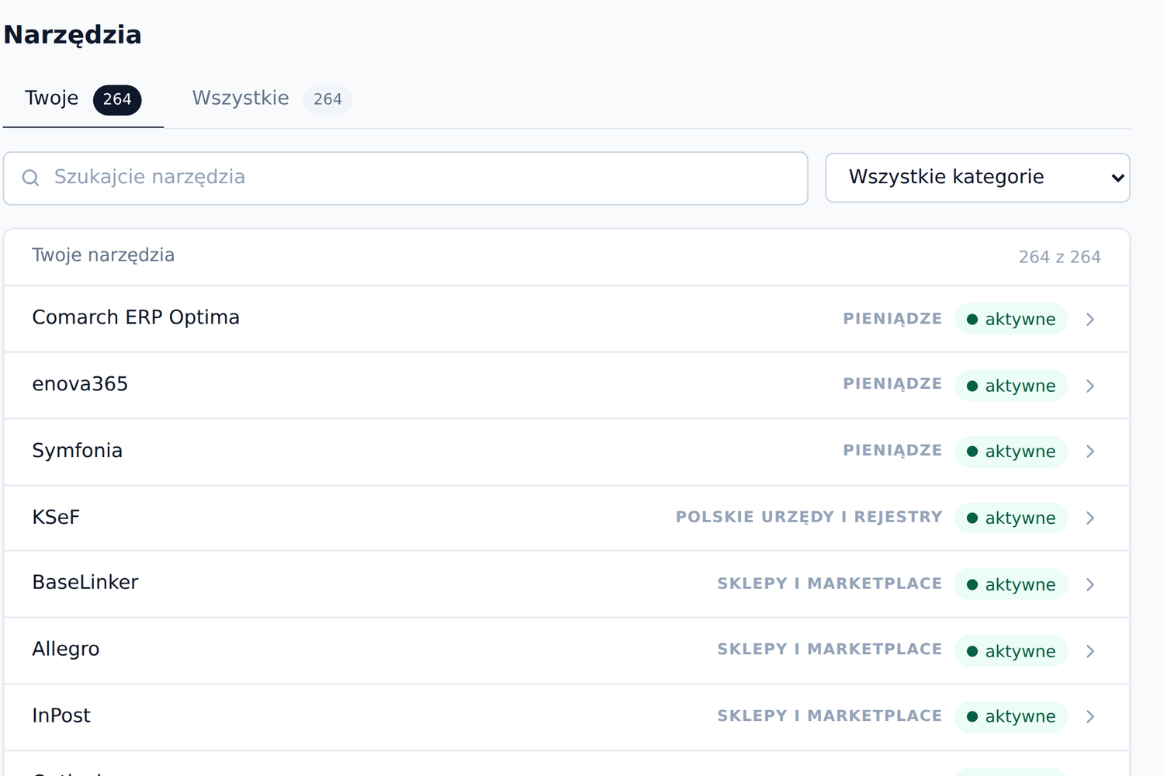Viewport: 1164px width, 776px height.
Task: Click the 264 badge on Twoje tab
Action: coord(117,99)
